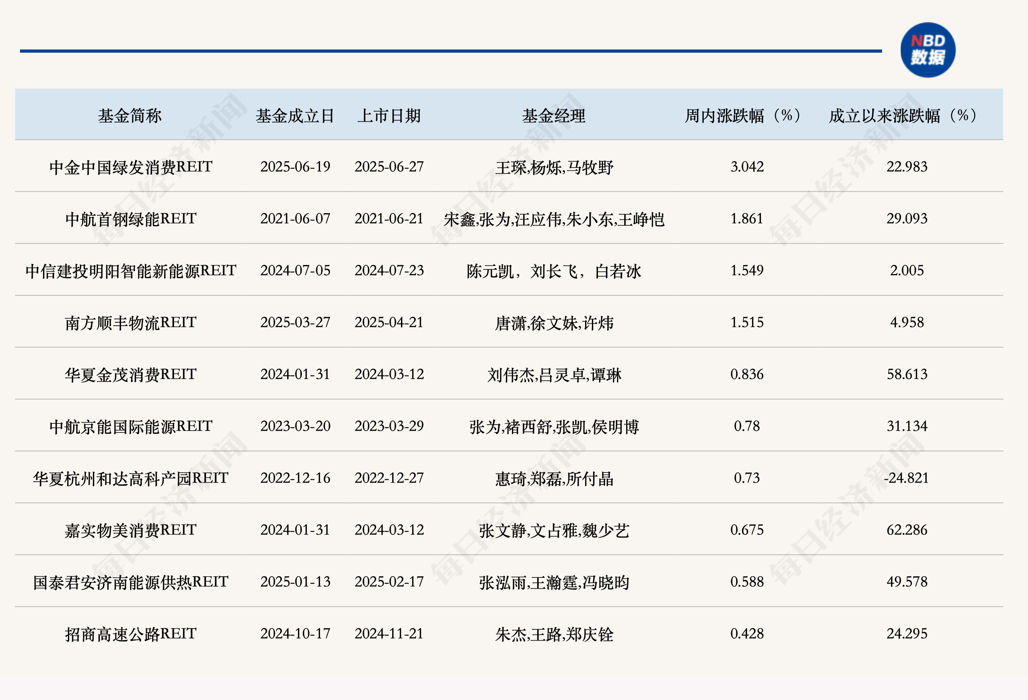
Task: Click the 基金成立日 column header
Action: tap(295, 116)
